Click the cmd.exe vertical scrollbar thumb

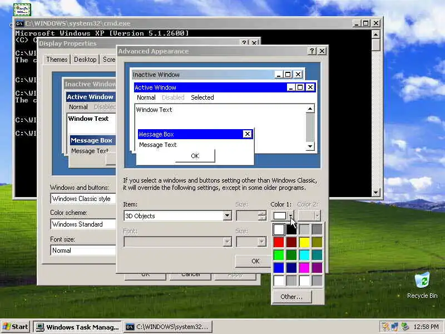(376, 45)
